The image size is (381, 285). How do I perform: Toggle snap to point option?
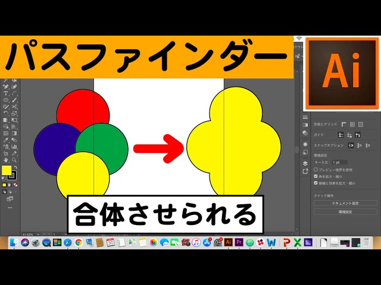351,145
